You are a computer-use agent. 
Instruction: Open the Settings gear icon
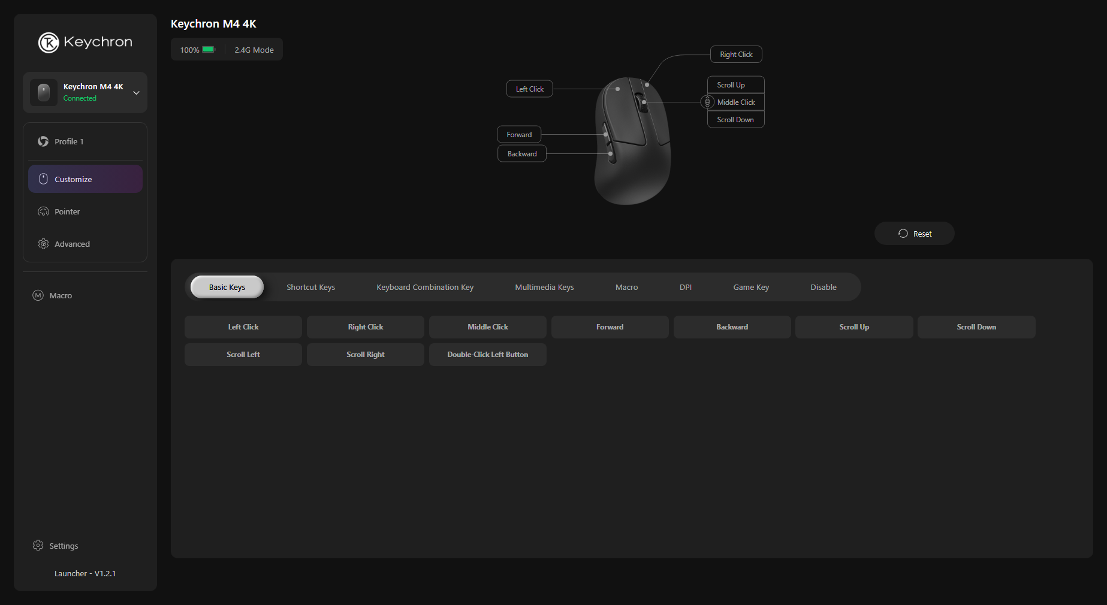pos(38,546)
